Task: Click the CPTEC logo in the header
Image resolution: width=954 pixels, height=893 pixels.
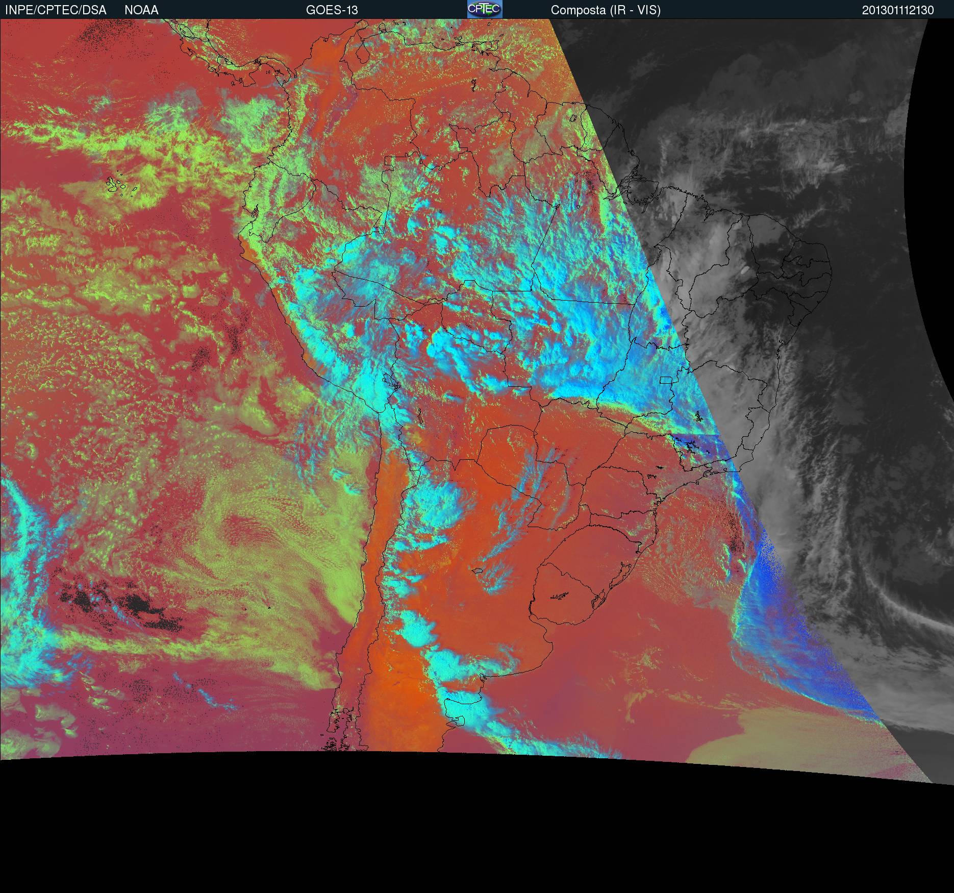Action: 484,9
